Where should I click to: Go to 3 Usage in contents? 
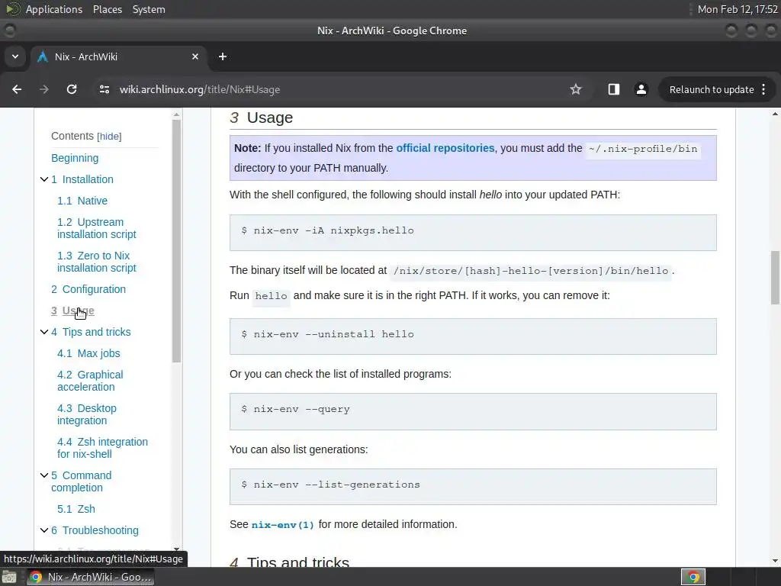click(72, 311)
